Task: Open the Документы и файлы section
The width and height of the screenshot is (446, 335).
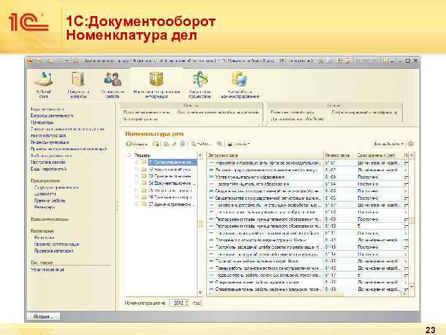Action: [x=78, y=84]
